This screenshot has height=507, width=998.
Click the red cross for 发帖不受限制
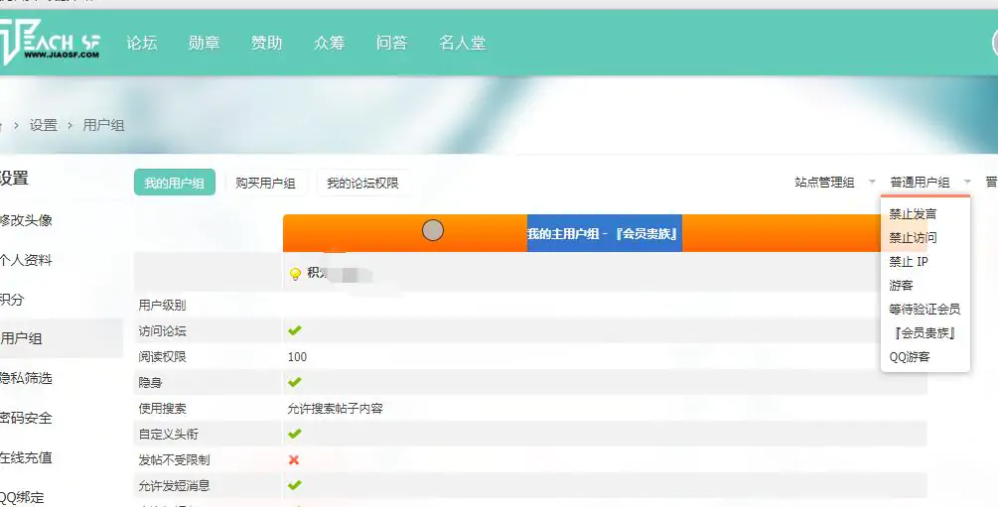point(293,460)
